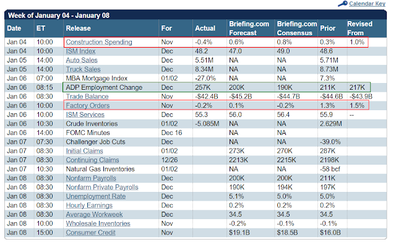This screenshot has width=396, height=247.
Task: Open the Factory Orders link
Action: point(88,106)
